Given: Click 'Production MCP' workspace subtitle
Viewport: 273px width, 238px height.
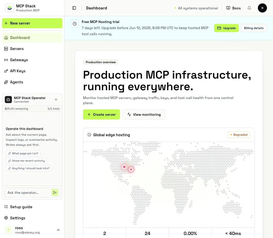Looking at the screenshot, I should point(28,10).
